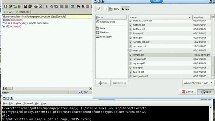
Task: Select the file hoftwo.pdf
Action: pos(170,29)
